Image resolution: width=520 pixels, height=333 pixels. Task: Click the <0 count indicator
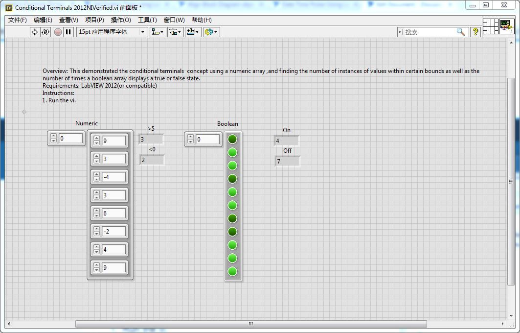(152, 160)
